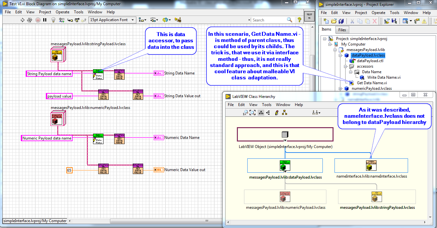Screen dimensions: 437x228
Task: Click Save All icon in Project Explorer
Action: click(x=341, y=21)
